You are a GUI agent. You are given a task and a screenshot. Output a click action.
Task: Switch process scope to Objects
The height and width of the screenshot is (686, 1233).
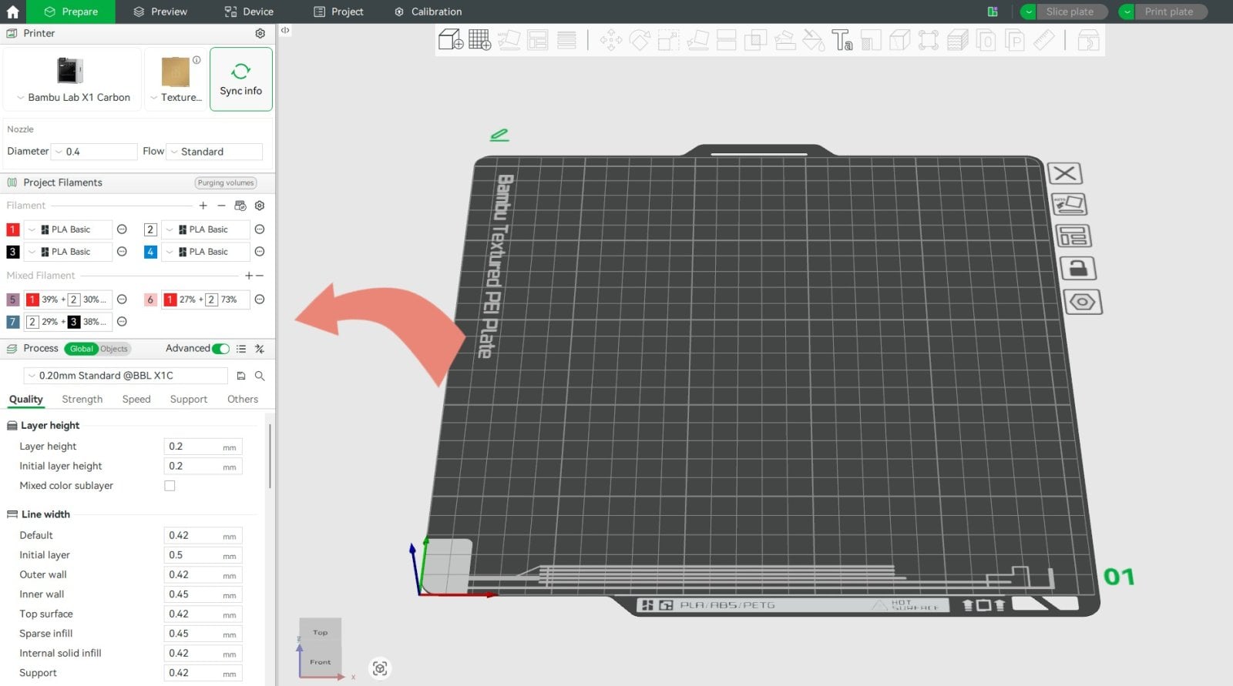[x=114, y=349]
